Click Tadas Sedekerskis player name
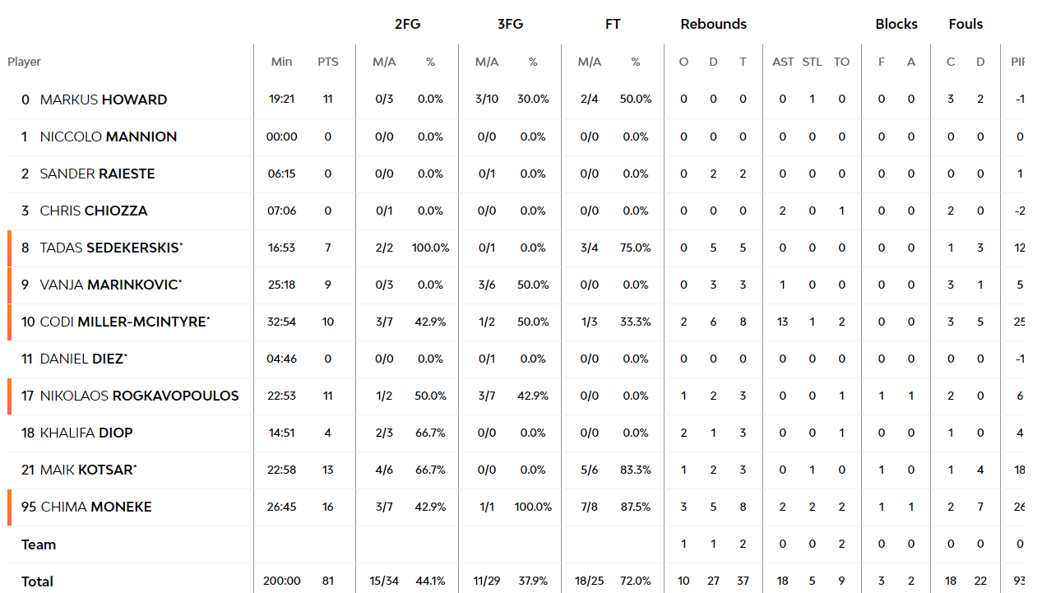1042x593 pixels. pyautogui.click(x=111, y=248)
